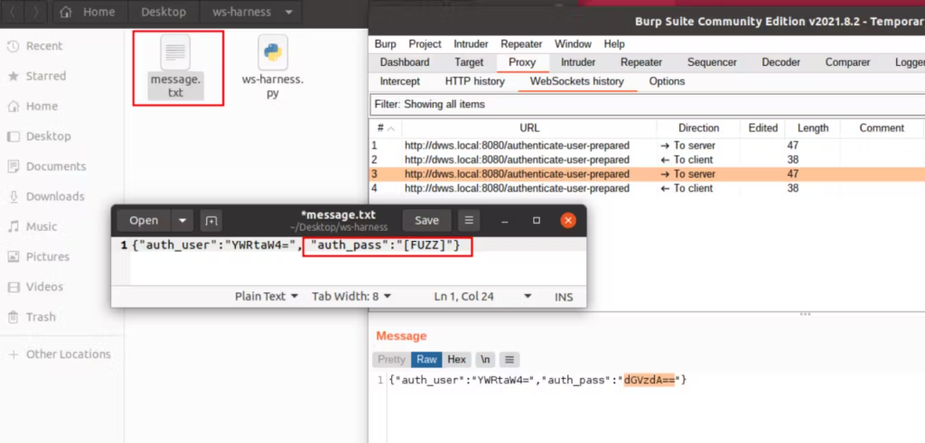925x443 pixels.
Task: Click the Videos film icon in sidebar
Action: click(13, 287)
